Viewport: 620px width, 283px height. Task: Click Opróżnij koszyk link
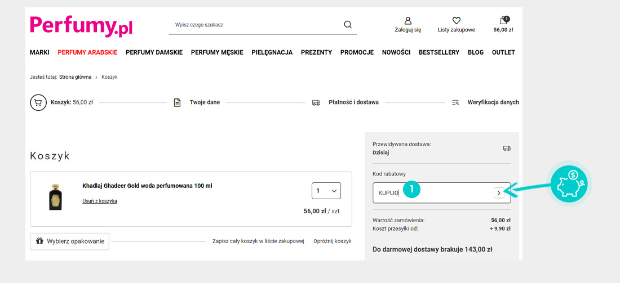tap(332, 241)
